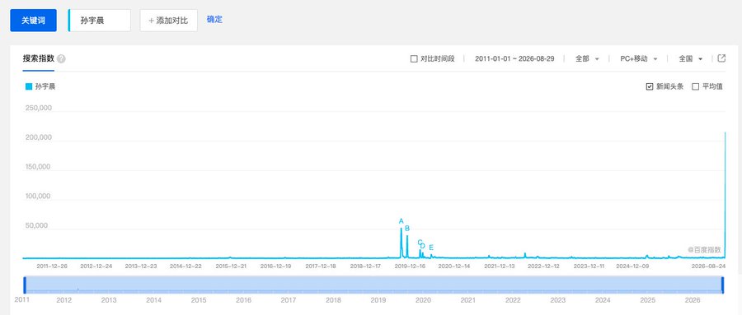This screenshot has height=315, width=742.
Task: Click the 2019-12-16 x-axis label
Action: (410, 266)
